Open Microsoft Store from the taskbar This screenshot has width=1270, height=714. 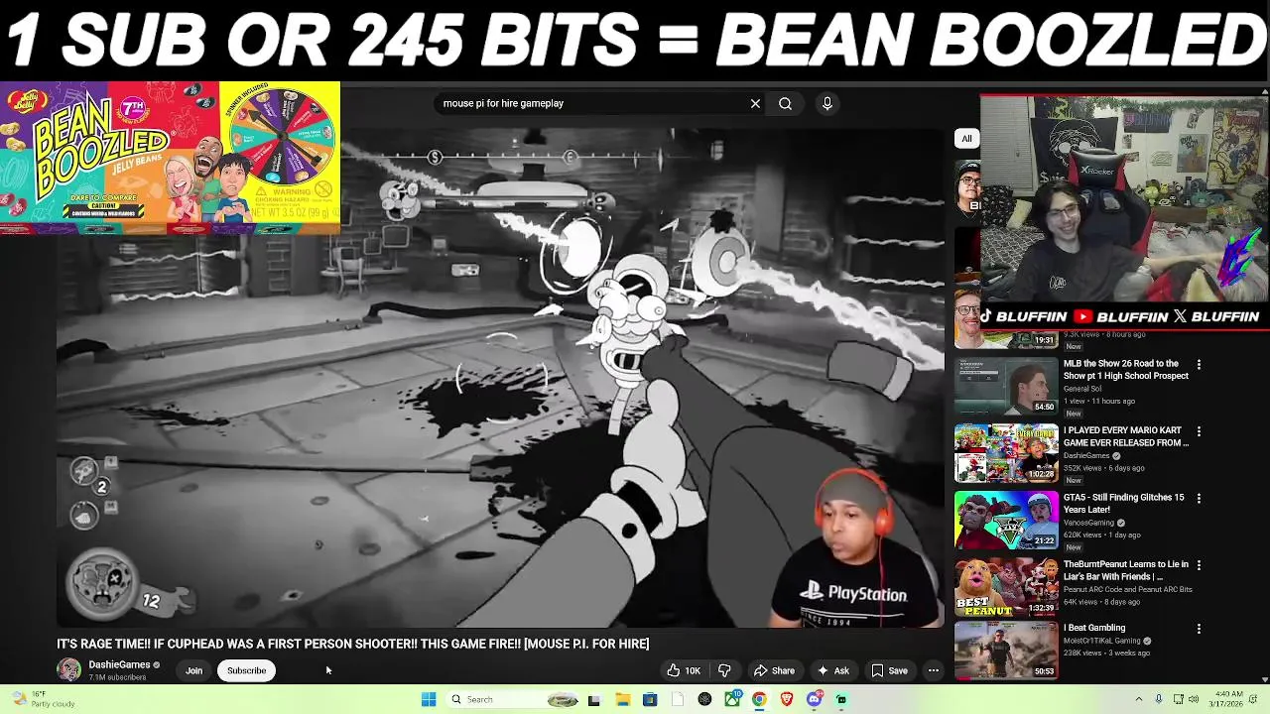pyautogui.click(x=650, y=699)
